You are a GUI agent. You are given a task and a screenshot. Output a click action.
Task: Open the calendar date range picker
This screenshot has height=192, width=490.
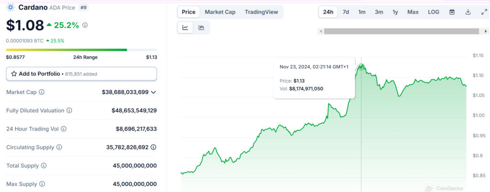click(452, 12)
